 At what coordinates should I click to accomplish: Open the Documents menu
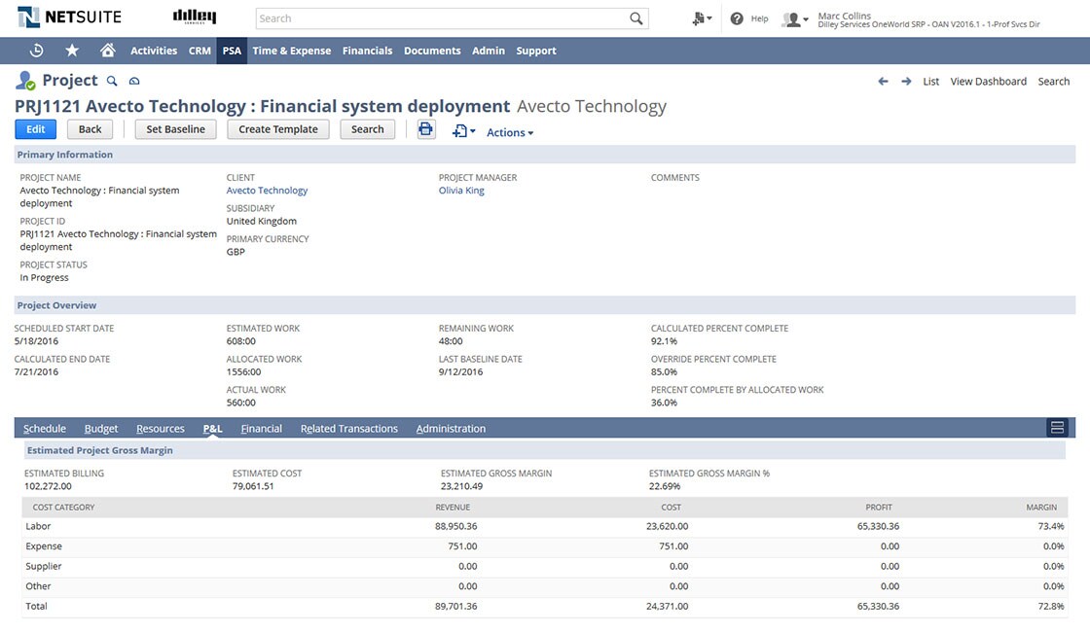tap(432, 51)
